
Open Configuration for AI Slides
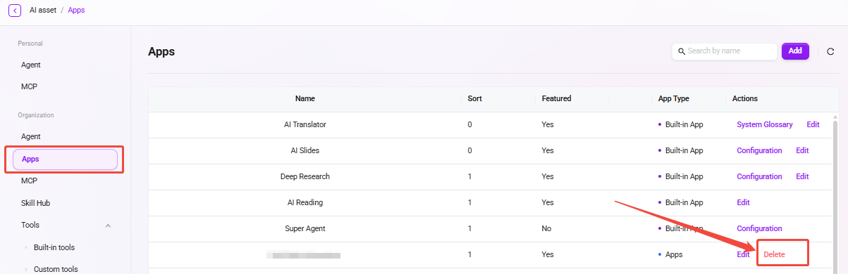pos(759,150)
